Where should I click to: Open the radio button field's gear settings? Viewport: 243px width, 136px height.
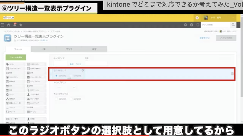point(83,70)
